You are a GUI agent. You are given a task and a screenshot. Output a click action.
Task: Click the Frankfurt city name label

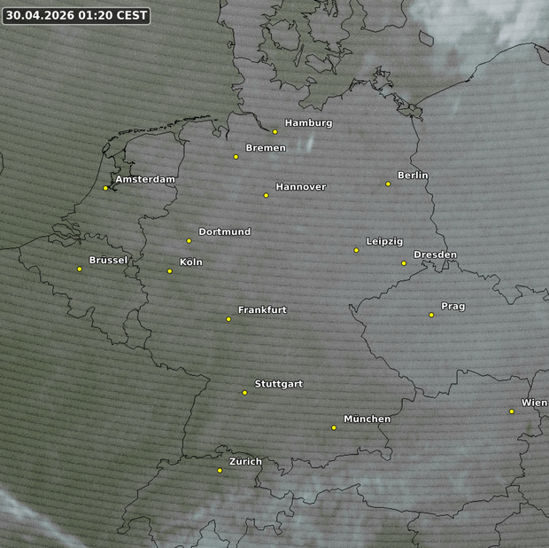click(x=262, y=310)
